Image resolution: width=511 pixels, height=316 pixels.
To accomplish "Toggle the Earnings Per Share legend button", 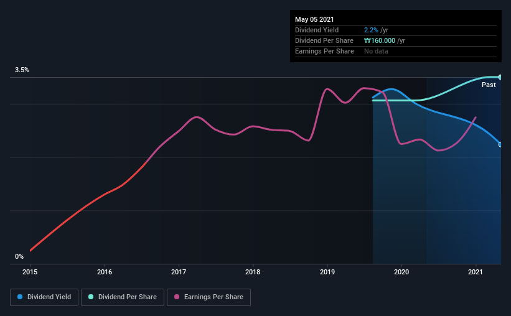I will [x=209, y=297].
